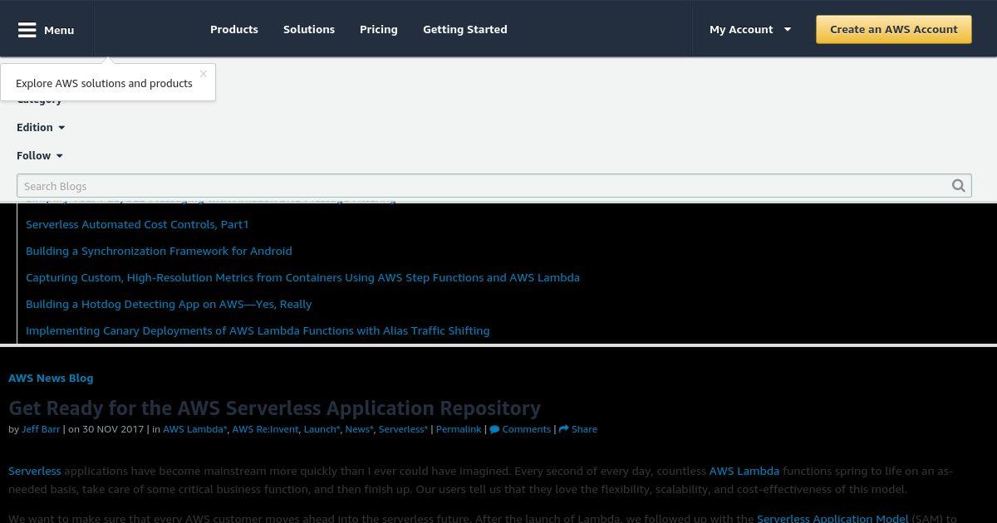
Task: Open the Pricing menu item
Action: (x=379, y=29)
